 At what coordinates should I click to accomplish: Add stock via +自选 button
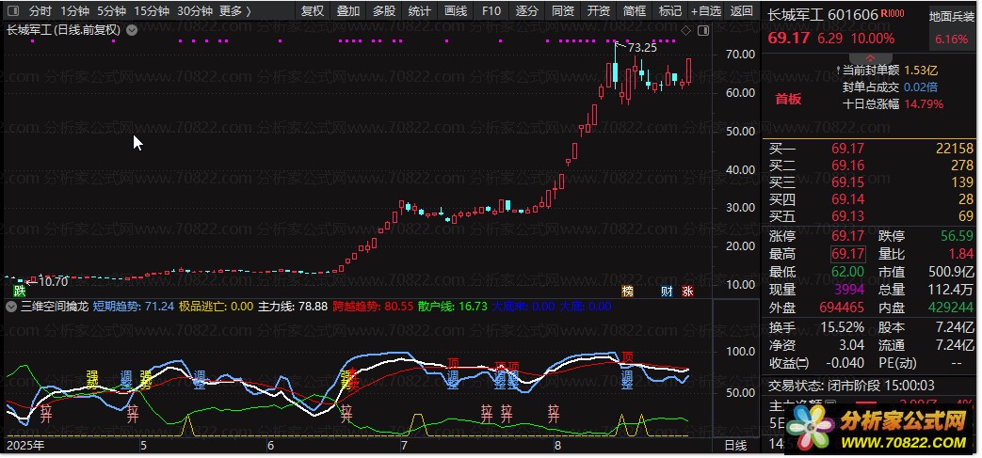point(706,10)
